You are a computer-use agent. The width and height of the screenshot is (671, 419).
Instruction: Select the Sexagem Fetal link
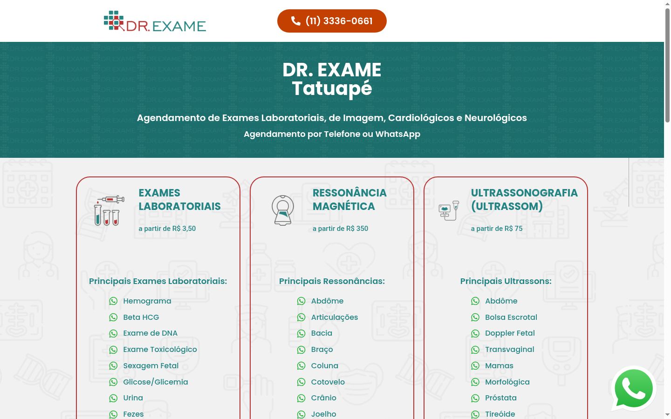click(x=151, y=366)
